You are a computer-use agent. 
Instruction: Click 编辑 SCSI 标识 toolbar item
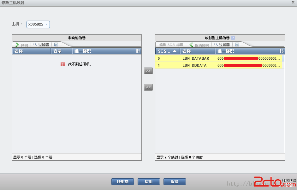pyautogui.click(x=171, y=45)
